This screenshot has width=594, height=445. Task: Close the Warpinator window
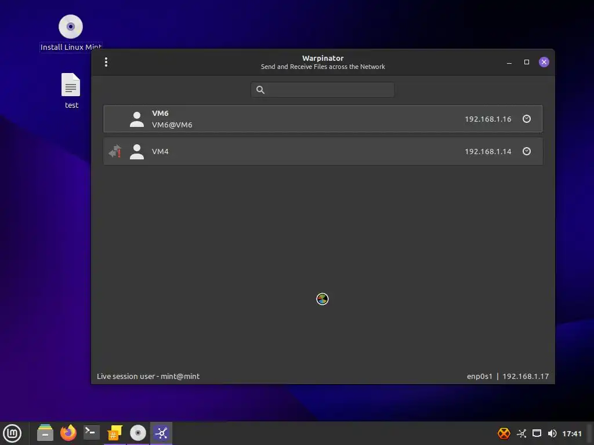(544, 62)
